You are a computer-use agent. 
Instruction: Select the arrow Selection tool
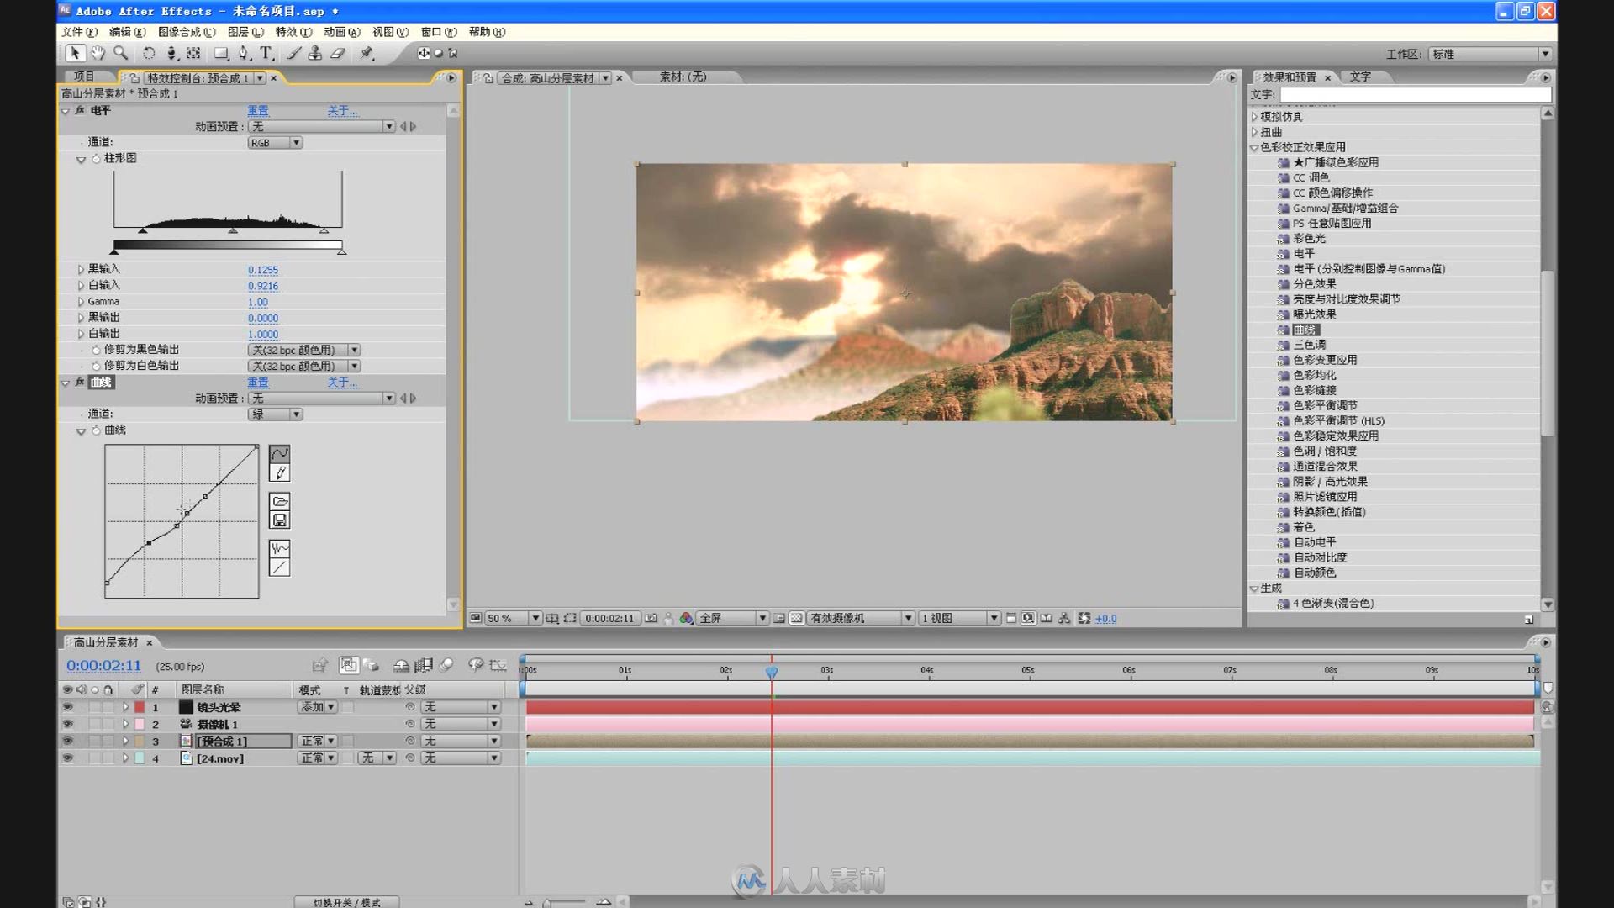tap(75, 53)
